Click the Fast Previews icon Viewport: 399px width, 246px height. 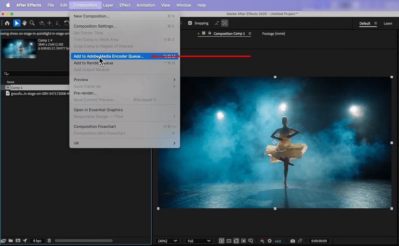pyautogui.click(x=222, y=241)
